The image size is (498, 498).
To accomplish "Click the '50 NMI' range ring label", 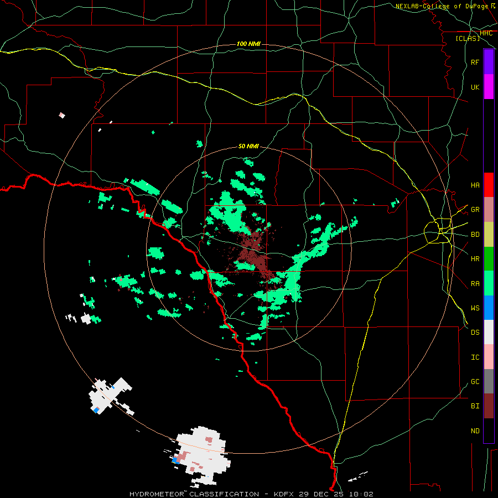I will coord(248,146).
